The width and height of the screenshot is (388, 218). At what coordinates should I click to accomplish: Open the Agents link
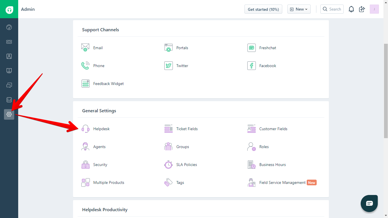click(99, 147)
